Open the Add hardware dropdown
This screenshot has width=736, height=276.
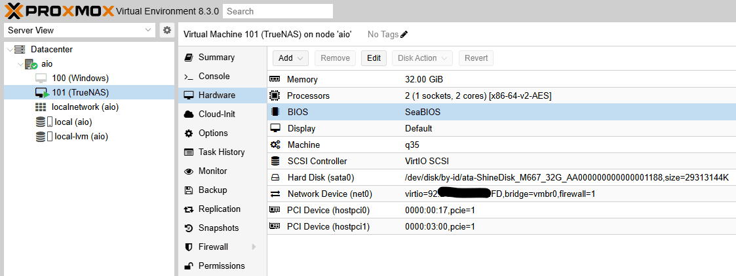point(290,58)
